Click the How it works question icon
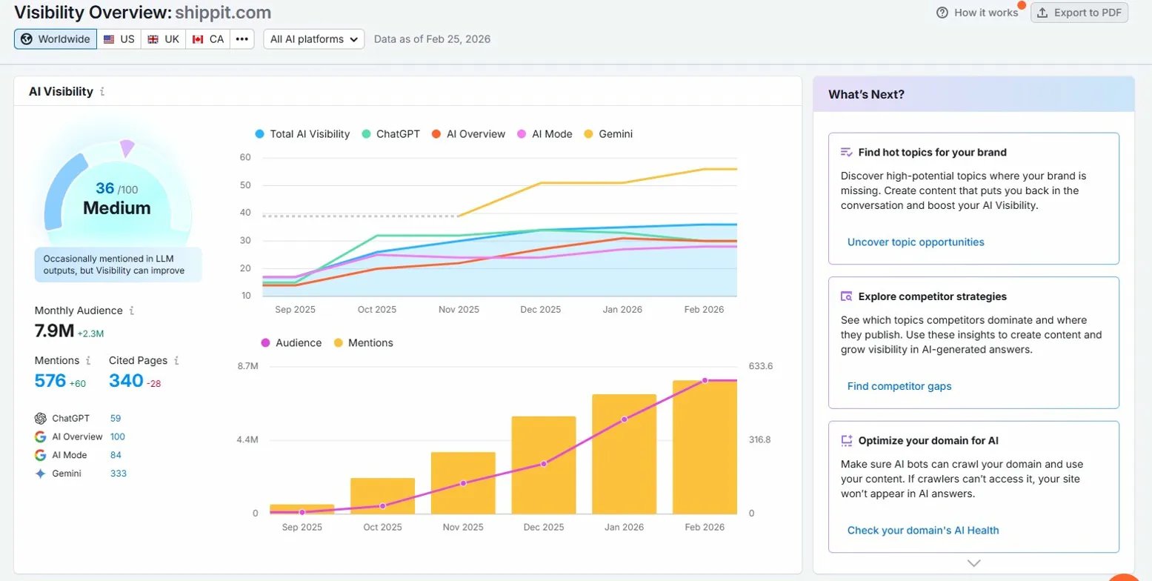The width and height of the screenshot is (1152, 581). 942,13
